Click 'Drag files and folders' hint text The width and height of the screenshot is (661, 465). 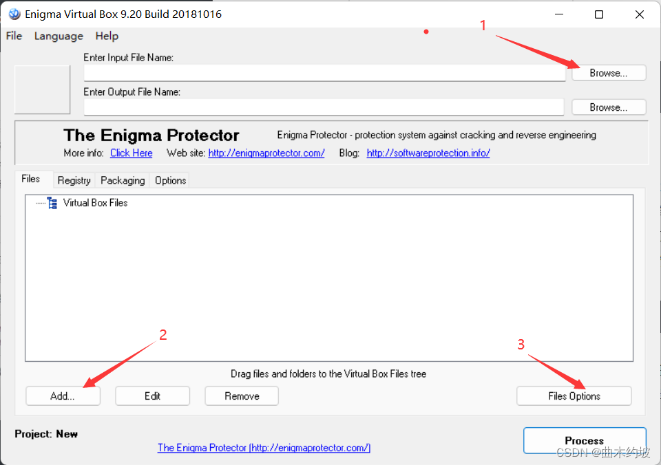click(x=328, y=374)
